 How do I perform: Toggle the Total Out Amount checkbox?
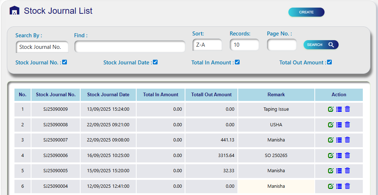pyautogui.click(x=329, y=62)
